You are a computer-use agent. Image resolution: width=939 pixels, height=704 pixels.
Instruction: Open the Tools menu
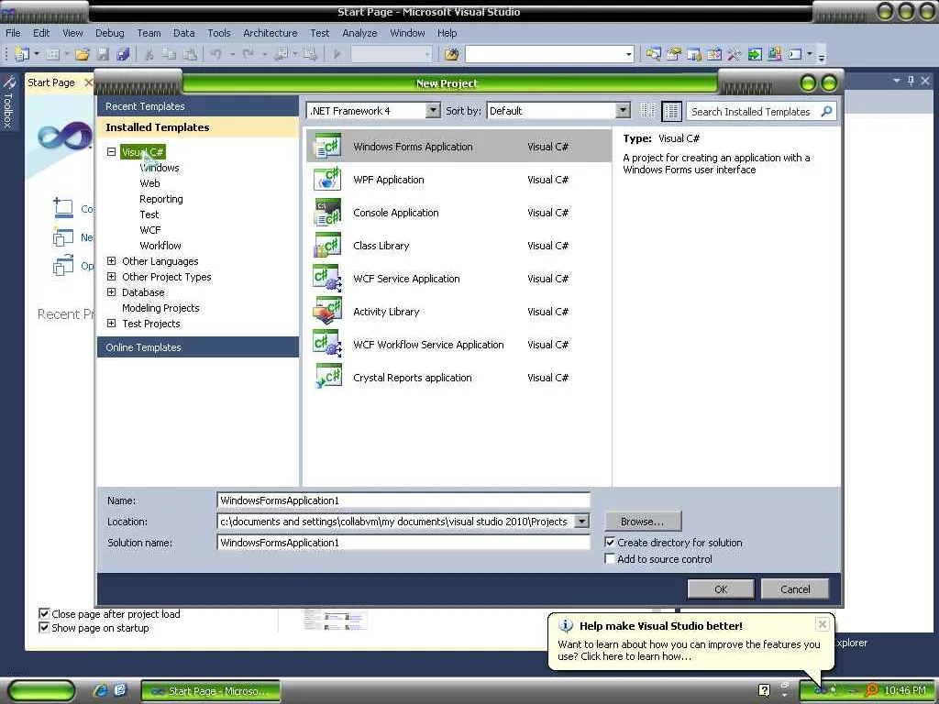click(218, 33)
